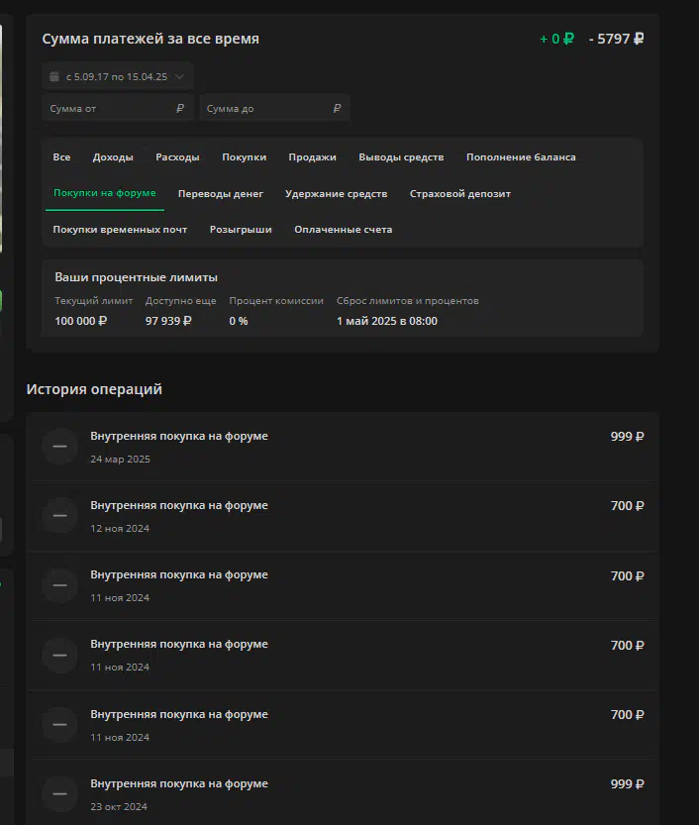The height and width of the screenshot is (825, 699).
Task: Switch to the Розыгрыши tab
Action: click(241, 230)
